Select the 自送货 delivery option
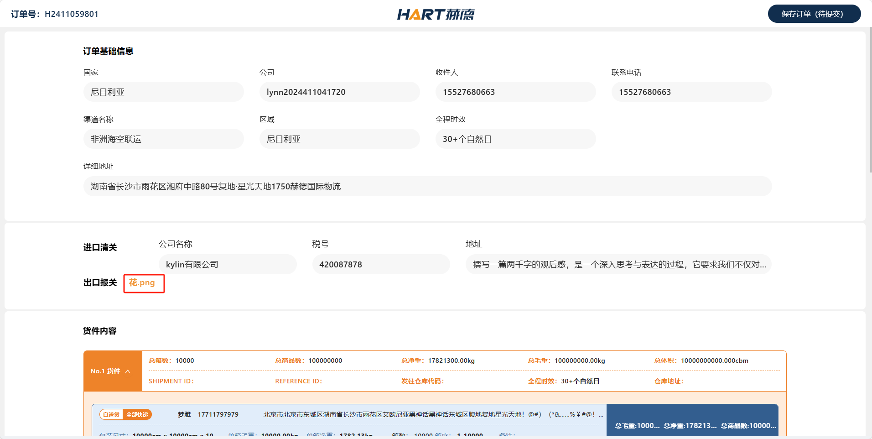 [111, 414]
